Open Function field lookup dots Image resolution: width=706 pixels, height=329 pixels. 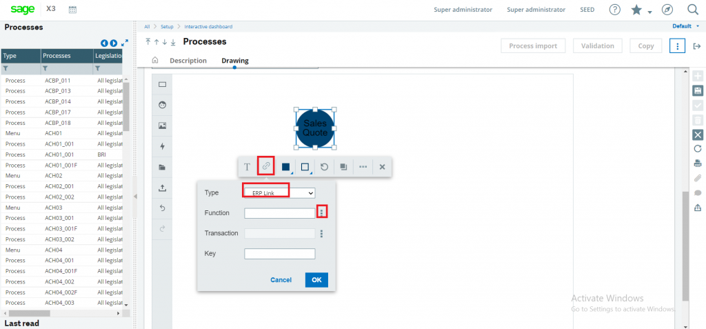[321, 212]
